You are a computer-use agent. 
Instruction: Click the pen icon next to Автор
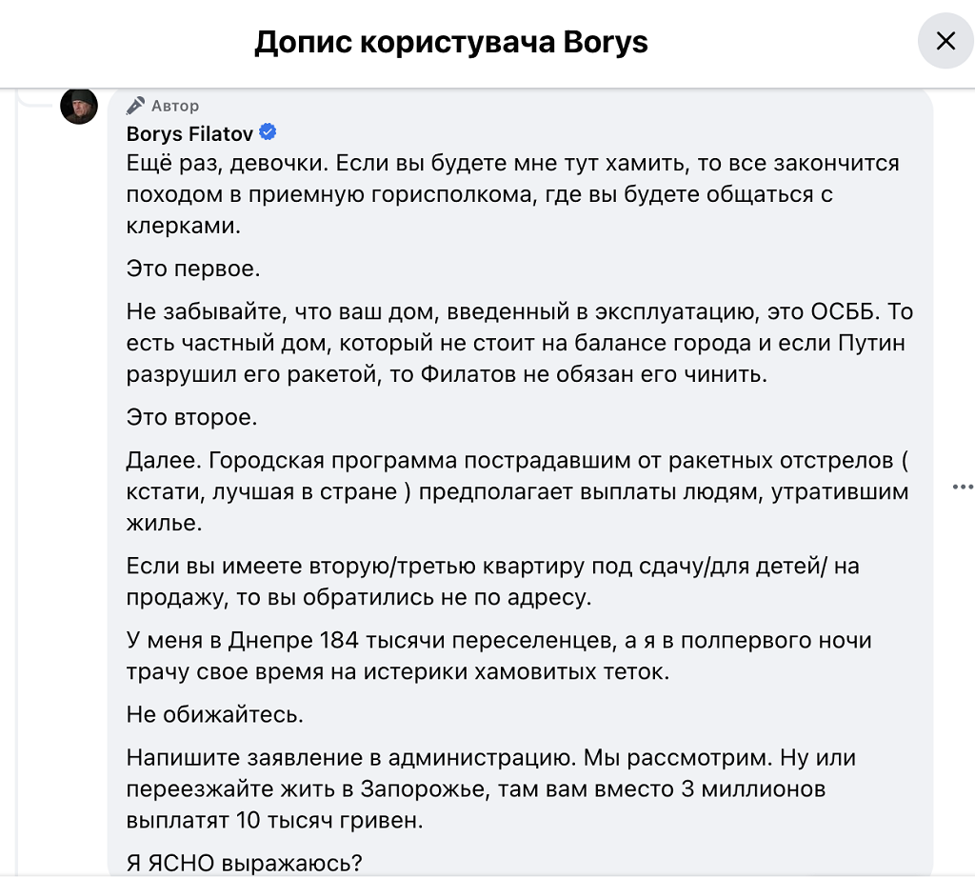pyautogui.click(x=136, y=105)
